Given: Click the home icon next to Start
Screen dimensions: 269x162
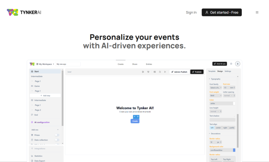Looking at the screenshot, I should point(32,71).
